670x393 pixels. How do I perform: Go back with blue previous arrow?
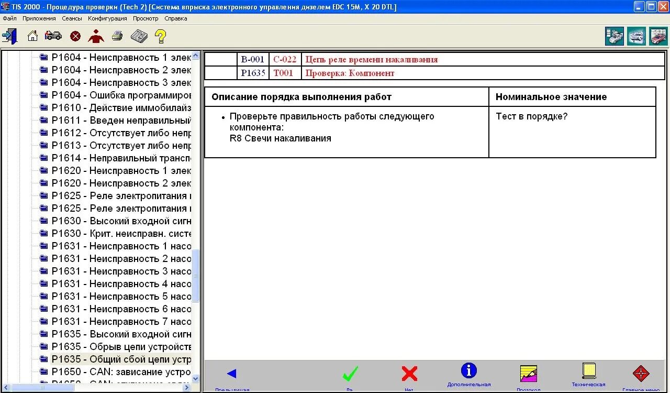click(232, 374)
